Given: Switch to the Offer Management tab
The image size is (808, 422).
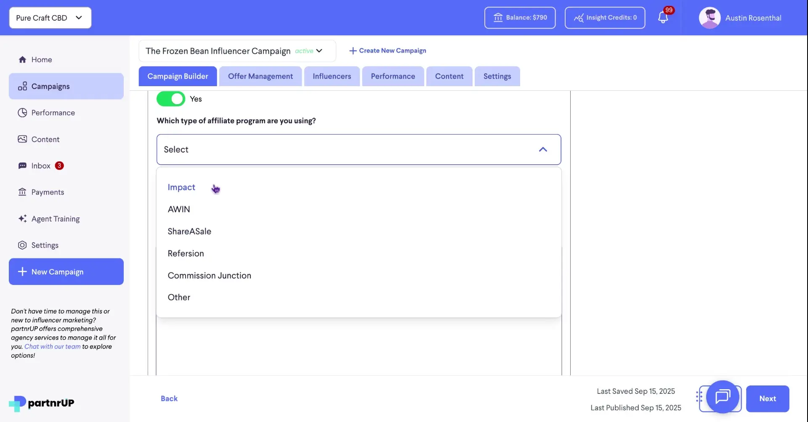Looking at the screenshot, I should (x=260, y=76).
